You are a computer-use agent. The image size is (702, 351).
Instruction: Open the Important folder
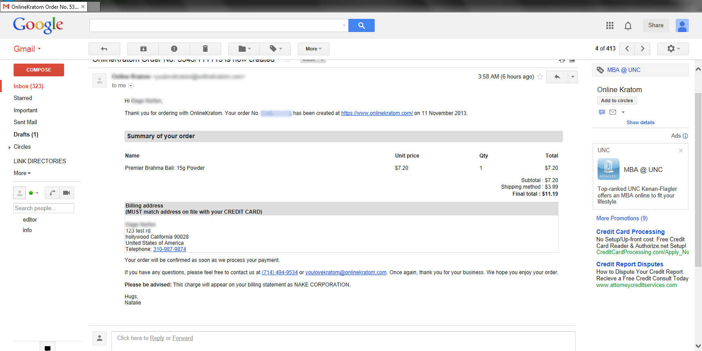(x=25, y=111)
